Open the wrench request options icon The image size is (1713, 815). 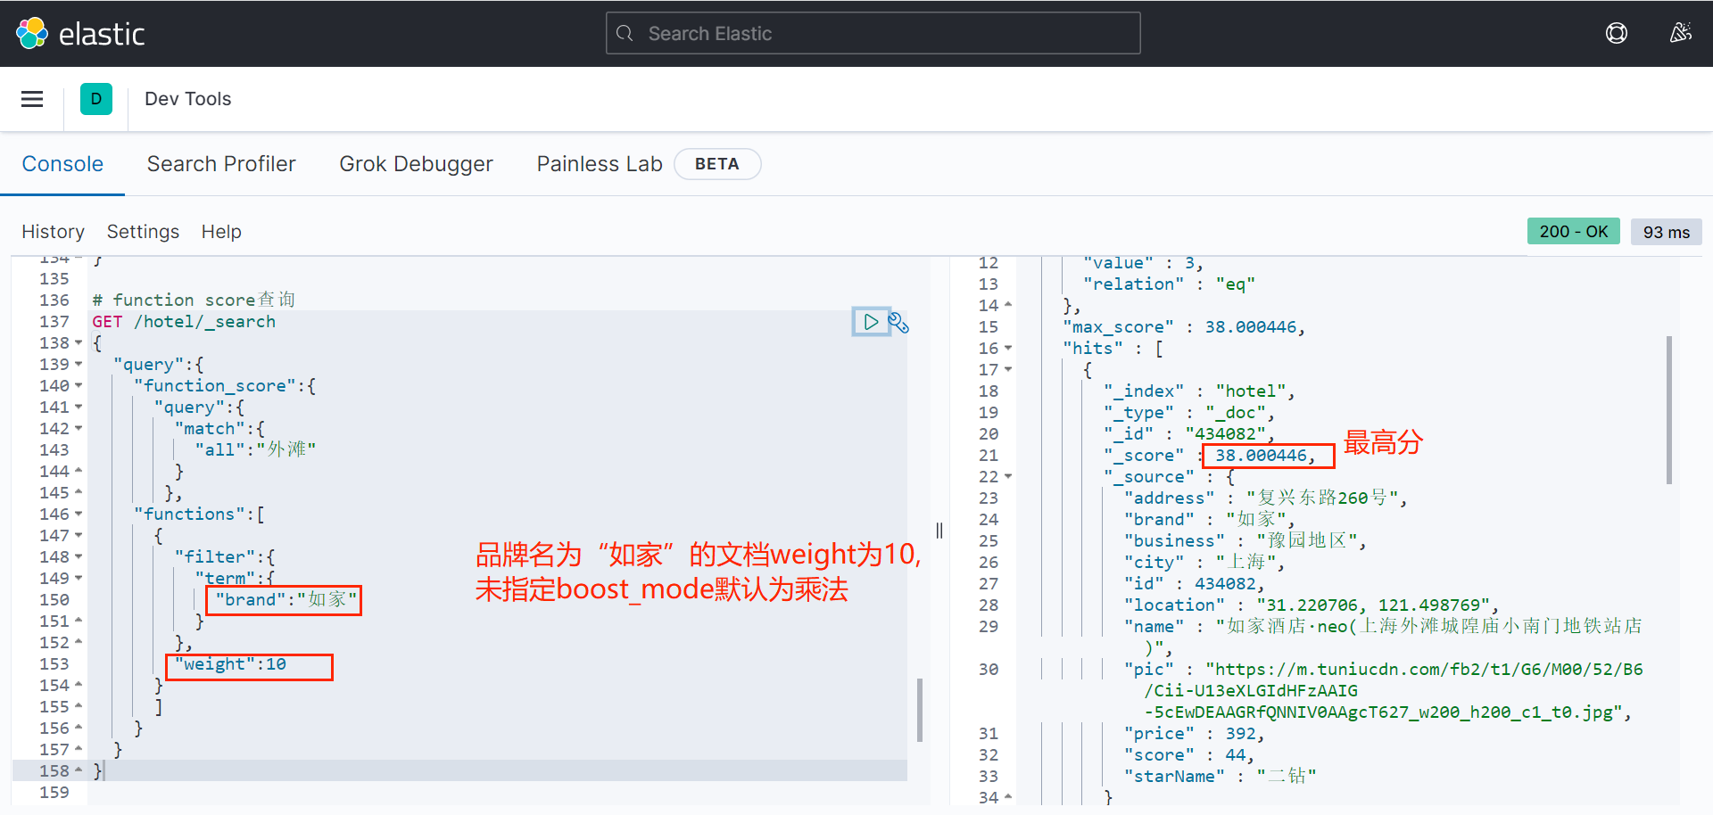pyautogui.click(x=898, y=323)
